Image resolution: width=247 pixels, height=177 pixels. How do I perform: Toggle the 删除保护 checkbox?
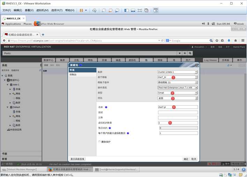(x=99, y=142)
